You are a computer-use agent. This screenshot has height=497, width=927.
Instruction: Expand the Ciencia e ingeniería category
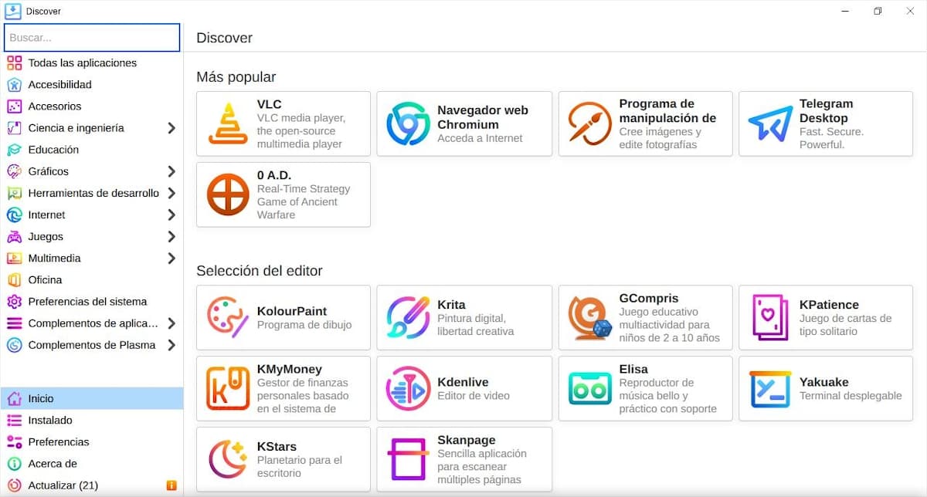pyautogui.click(x=171, y=128)
